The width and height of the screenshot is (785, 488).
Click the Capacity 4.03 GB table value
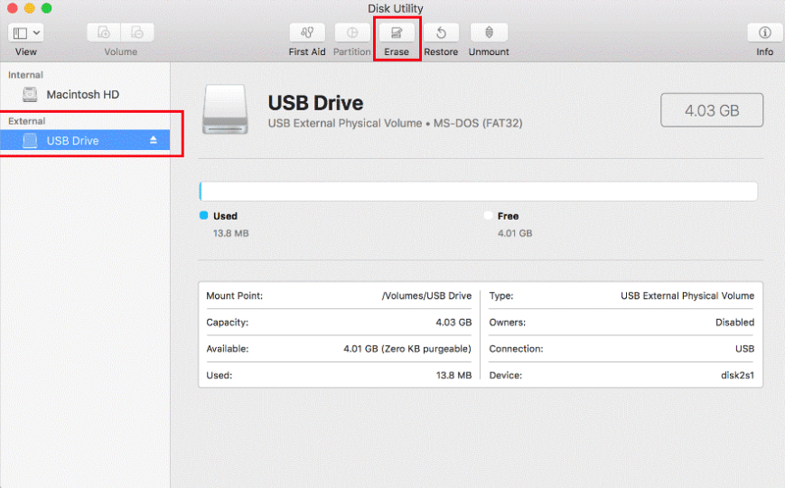[453, 322]
